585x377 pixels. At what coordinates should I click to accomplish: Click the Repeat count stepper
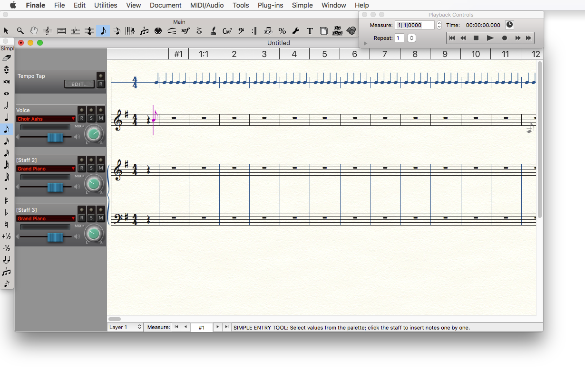pos(411,38)
